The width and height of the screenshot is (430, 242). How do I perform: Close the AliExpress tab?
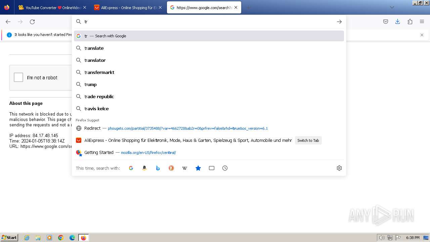coord(160,7)
